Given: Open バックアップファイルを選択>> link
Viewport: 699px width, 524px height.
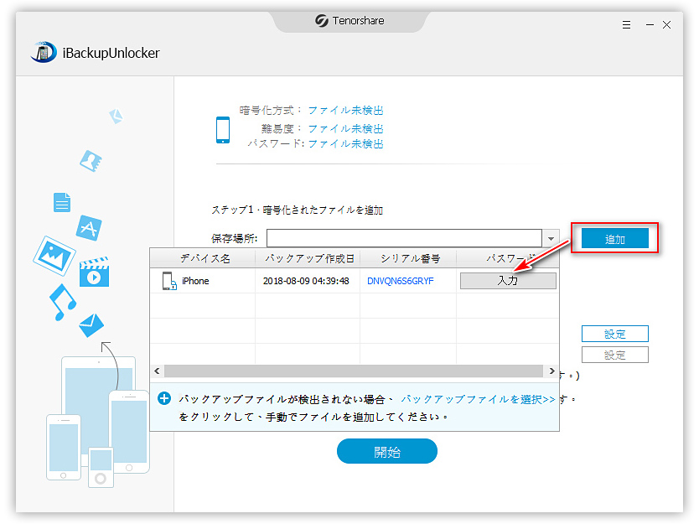Looking at the screenshot, I should [478, 399].
